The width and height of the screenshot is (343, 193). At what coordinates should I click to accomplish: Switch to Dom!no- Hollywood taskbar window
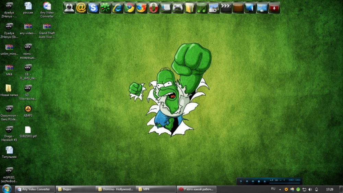tap(116, 189)
